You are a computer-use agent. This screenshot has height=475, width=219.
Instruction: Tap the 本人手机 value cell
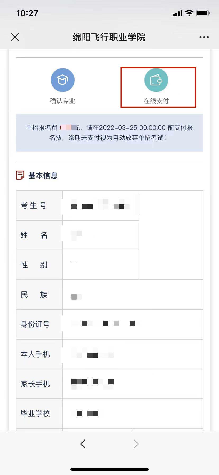click(x=133, y=354)
